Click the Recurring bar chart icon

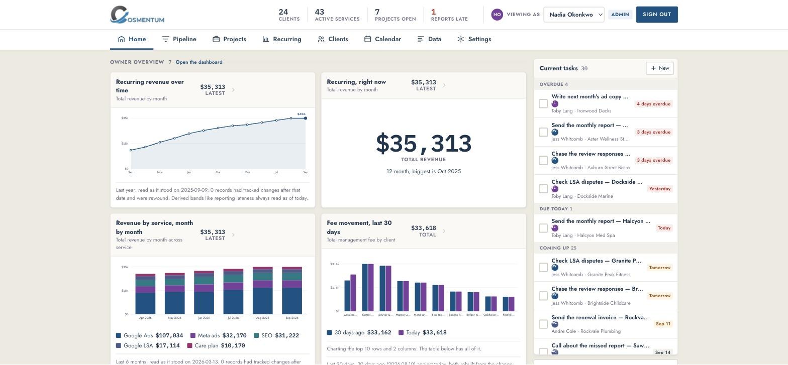tap(266, 39)
